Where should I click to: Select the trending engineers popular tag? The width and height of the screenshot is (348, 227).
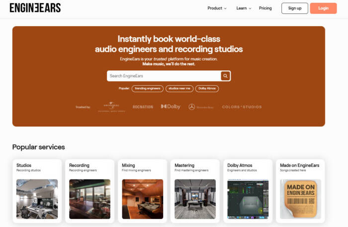(x=148, y=89)
